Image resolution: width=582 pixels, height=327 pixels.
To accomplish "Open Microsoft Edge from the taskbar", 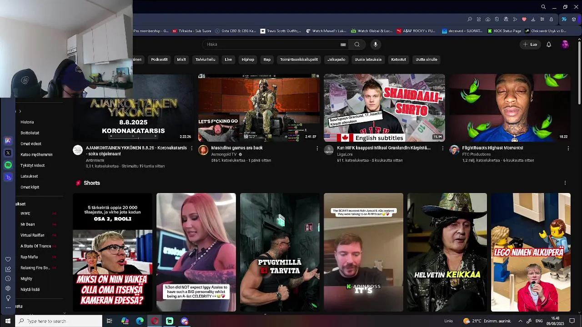I will [x=140, y=321].
